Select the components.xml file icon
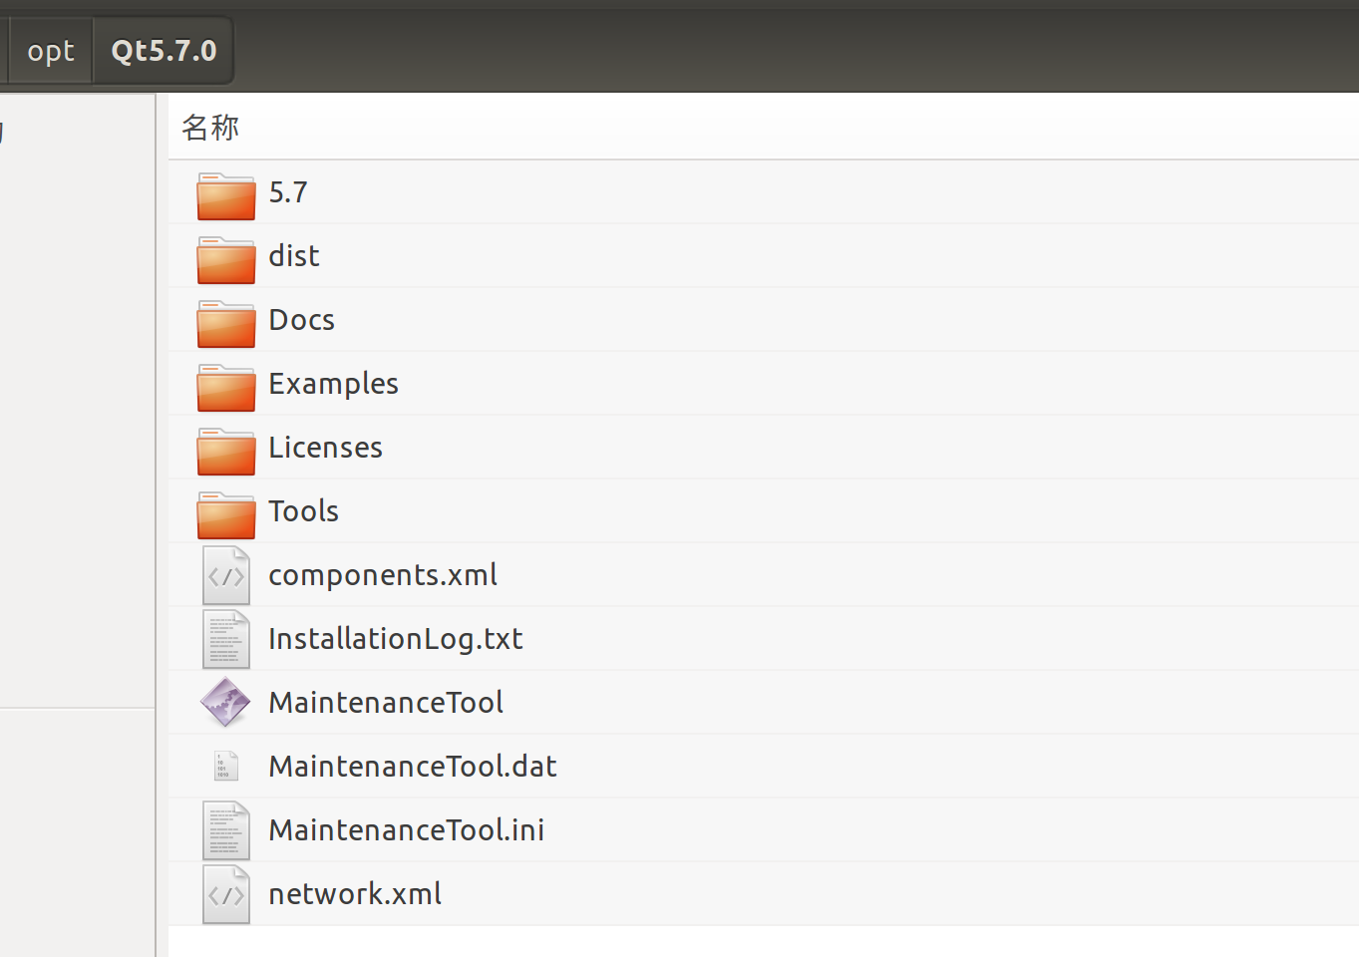1359x957 pixels. click(226, 575)
